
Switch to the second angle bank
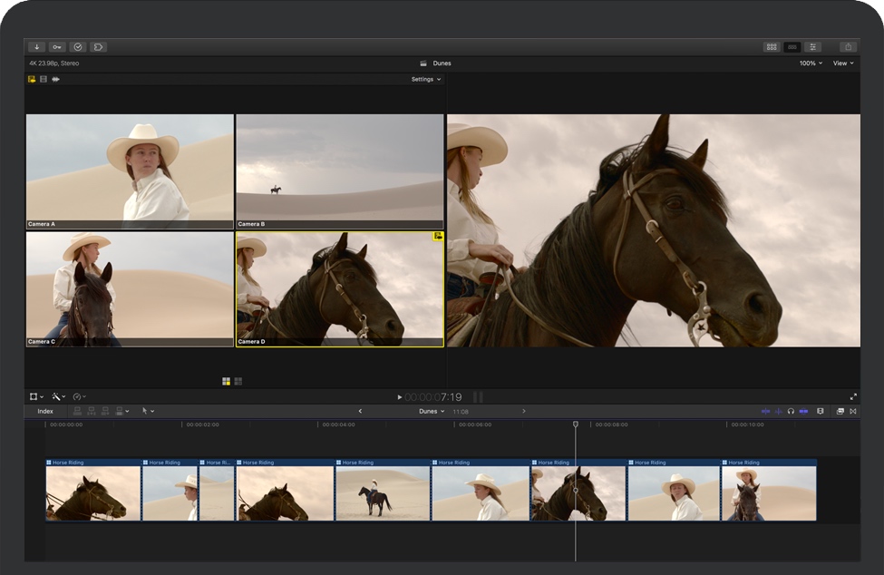[238, 381]
